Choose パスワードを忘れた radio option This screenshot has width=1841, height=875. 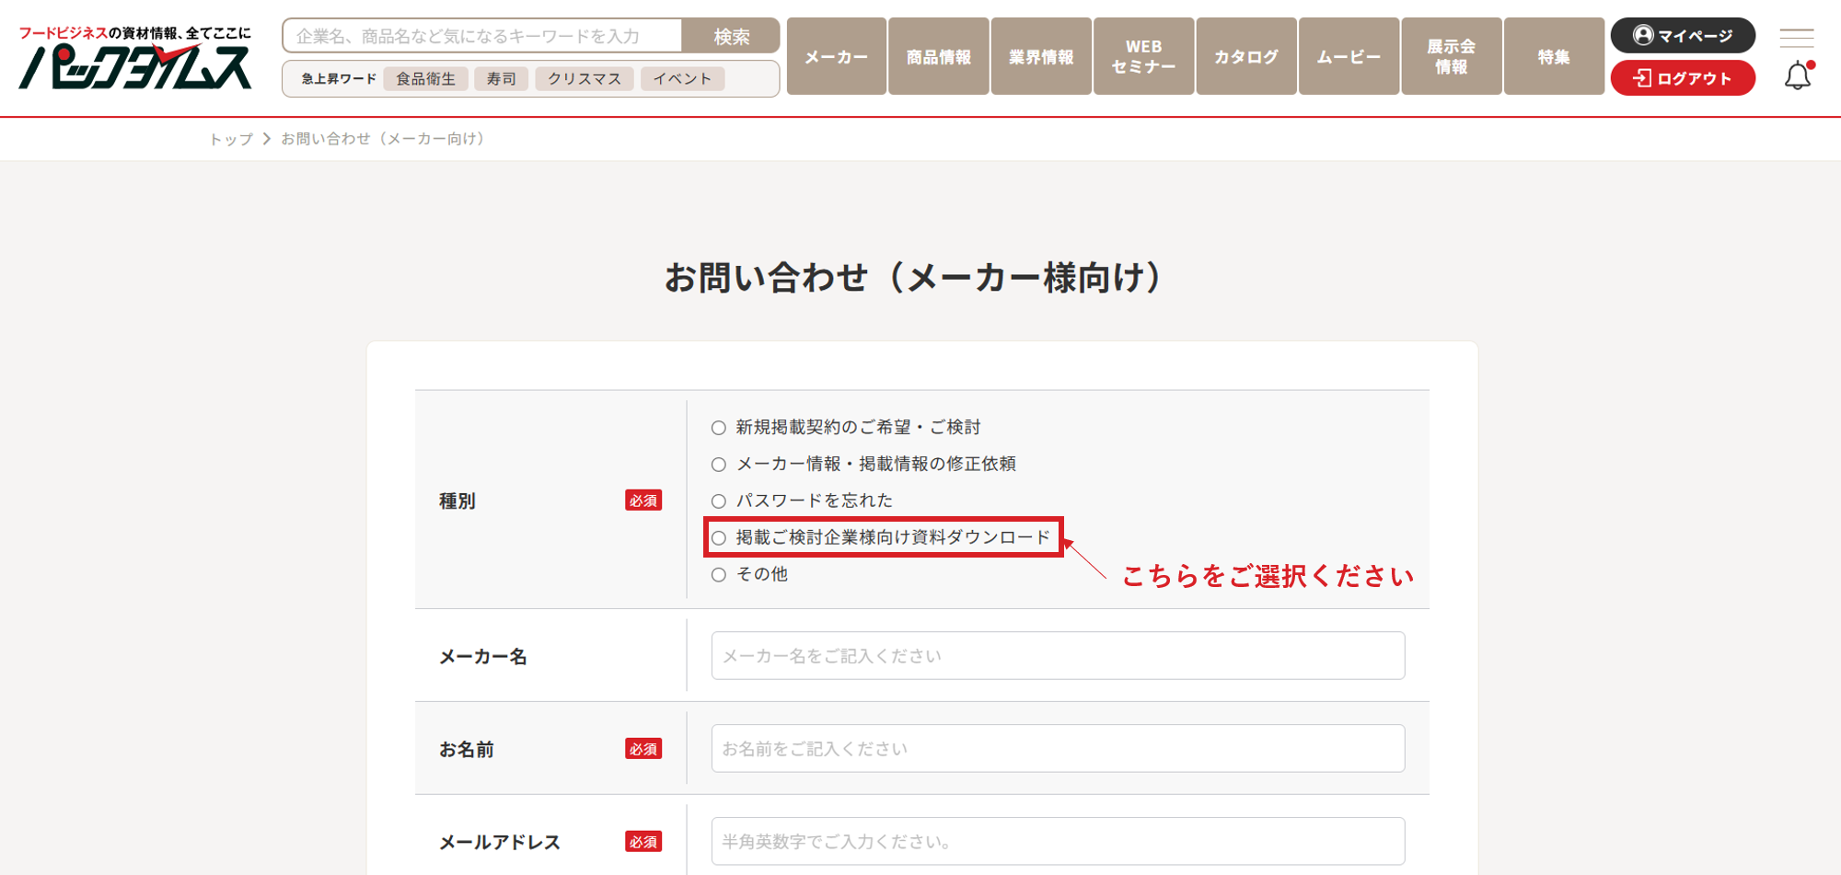(x=719, y=501)
